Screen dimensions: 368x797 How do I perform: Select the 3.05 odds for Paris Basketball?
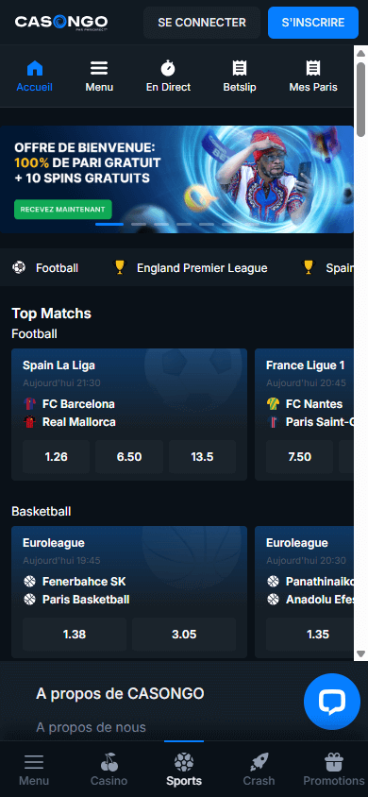tap(184, 635)
